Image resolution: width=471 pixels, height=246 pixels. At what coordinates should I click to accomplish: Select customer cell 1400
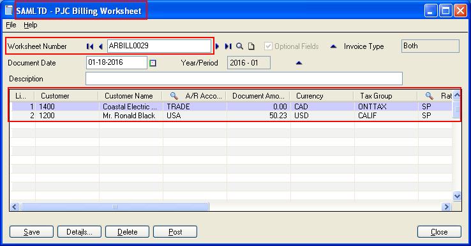[66, 107]
